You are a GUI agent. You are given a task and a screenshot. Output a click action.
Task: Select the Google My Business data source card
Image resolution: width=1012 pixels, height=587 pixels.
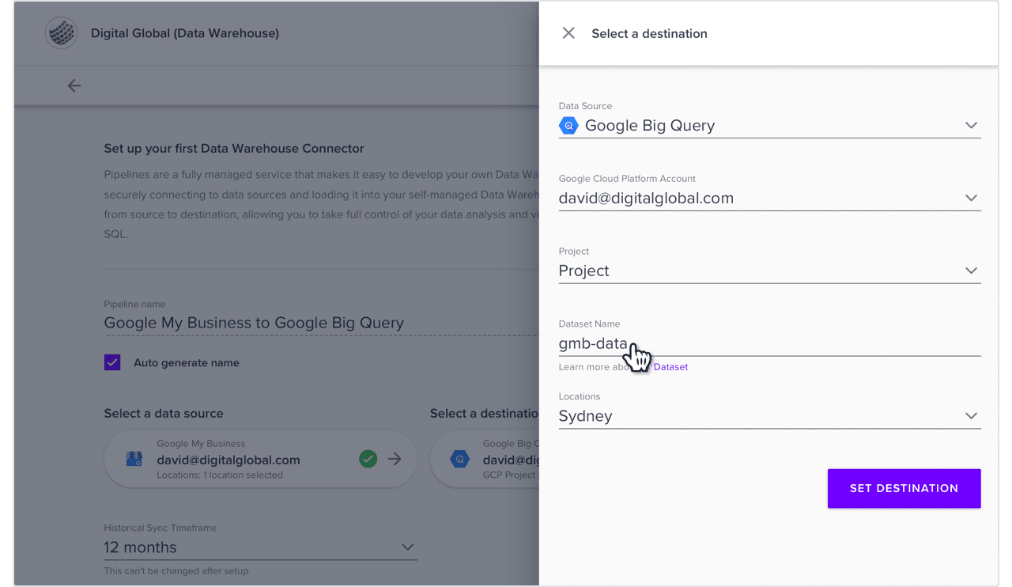click(x=260, y=460)
